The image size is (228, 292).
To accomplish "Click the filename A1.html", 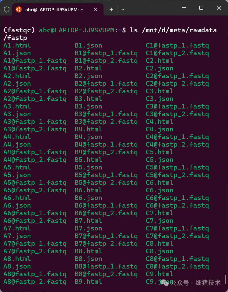I will 17,45.
